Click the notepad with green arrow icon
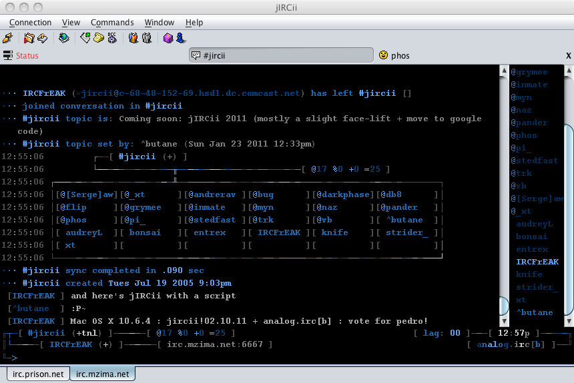574x383 pixels. tap(85, 38)
